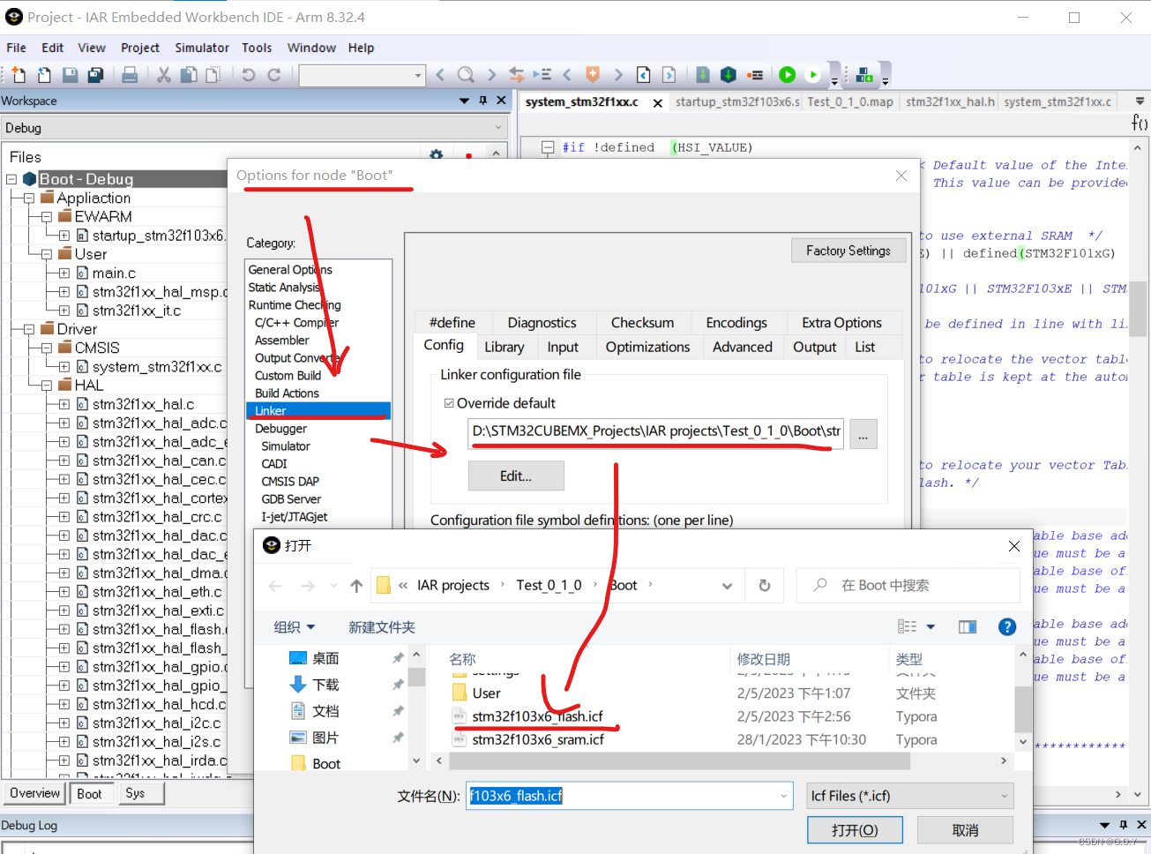
Task: Toggle the Override default checkbox
Action: pos(449,403)
